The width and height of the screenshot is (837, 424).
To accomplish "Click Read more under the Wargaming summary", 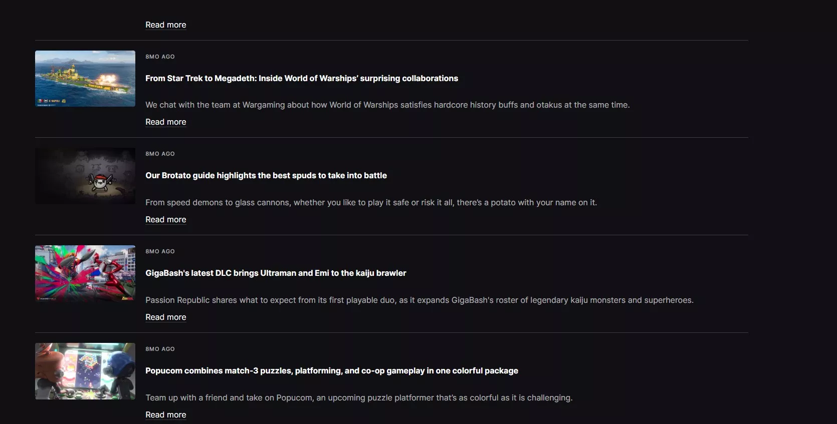I will pyautogui.click(x=165, y=122).
